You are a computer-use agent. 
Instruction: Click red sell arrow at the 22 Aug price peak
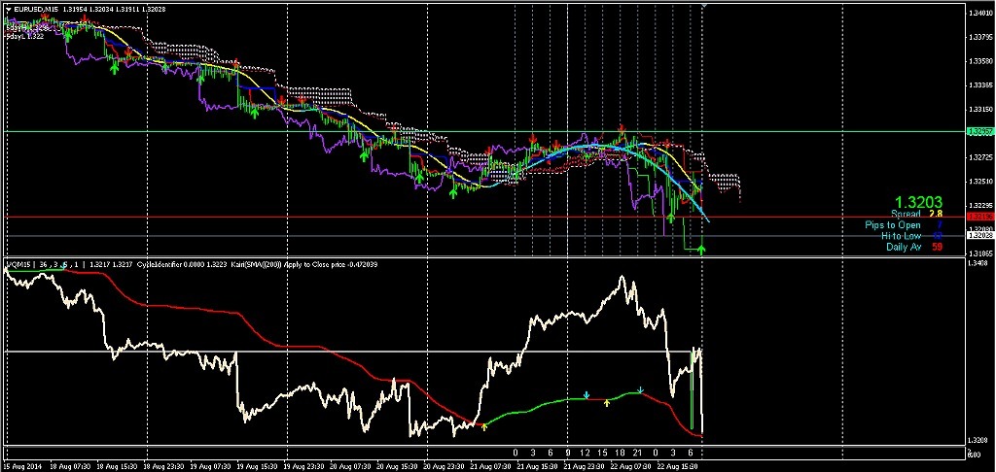pyautogui.click(x=620, y=129)
